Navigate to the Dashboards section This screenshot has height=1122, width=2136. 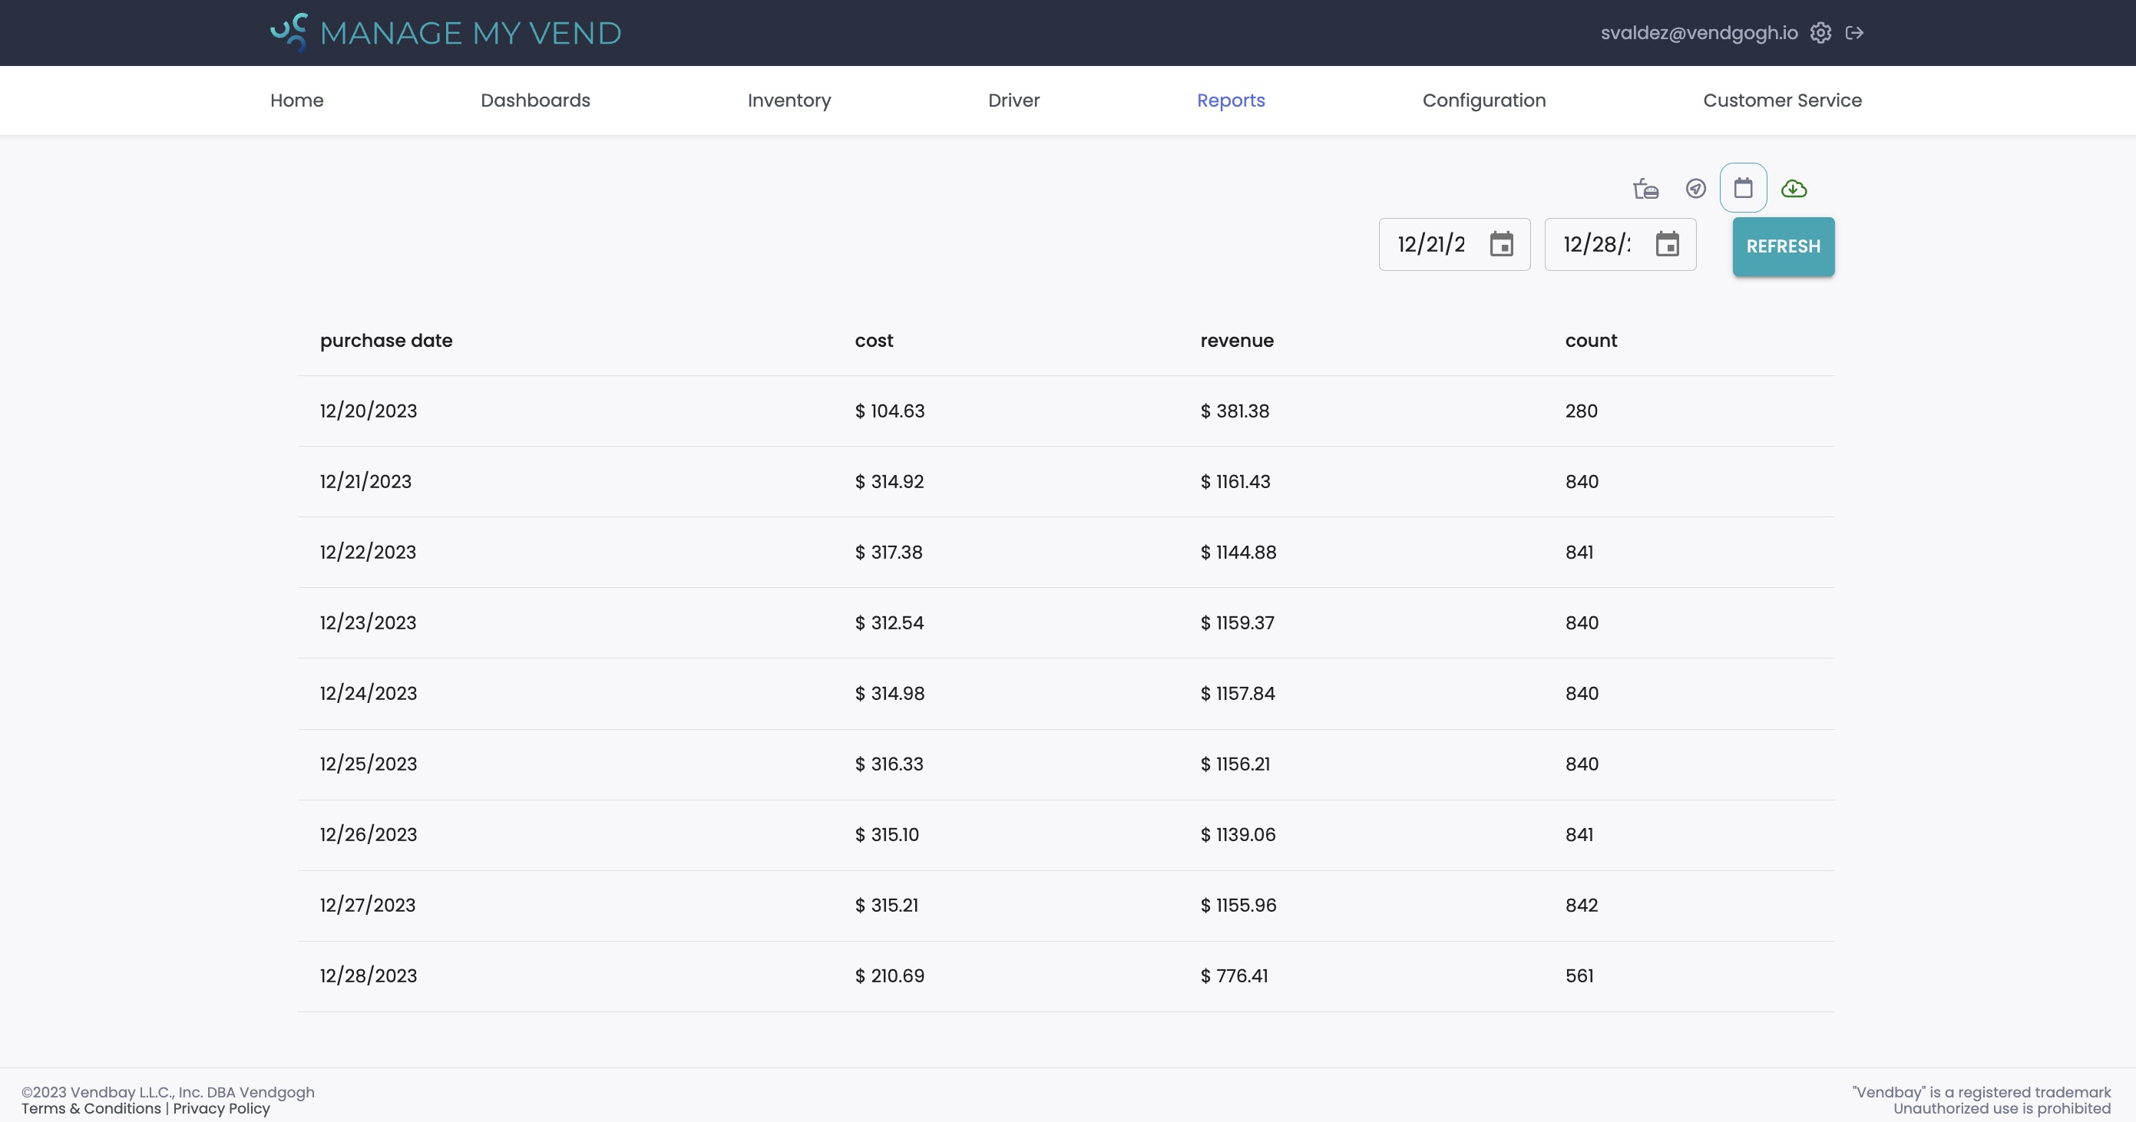coord(535,101)
